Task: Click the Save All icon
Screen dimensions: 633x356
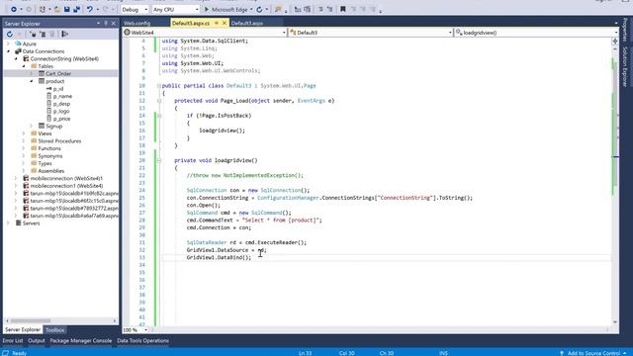Action: click(x=76, y=9)
